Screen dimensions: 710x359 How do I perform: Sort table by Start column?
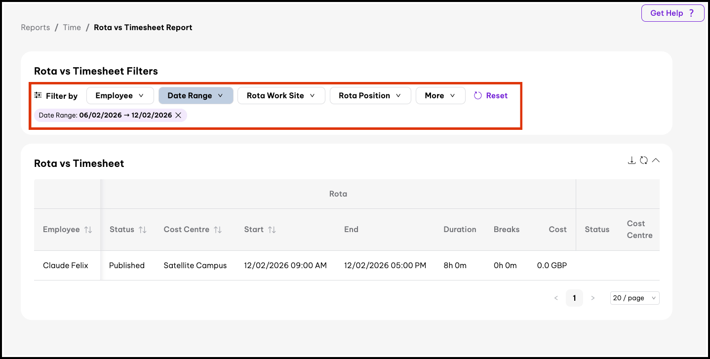point(272,230)
